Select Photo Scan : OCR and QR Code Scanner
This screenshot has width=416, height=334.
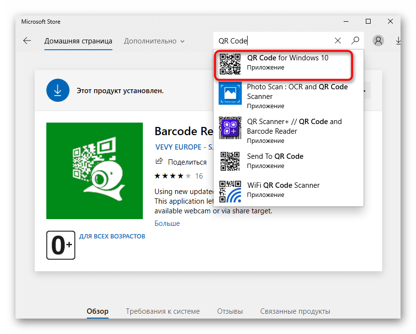(x=289, y=97)
